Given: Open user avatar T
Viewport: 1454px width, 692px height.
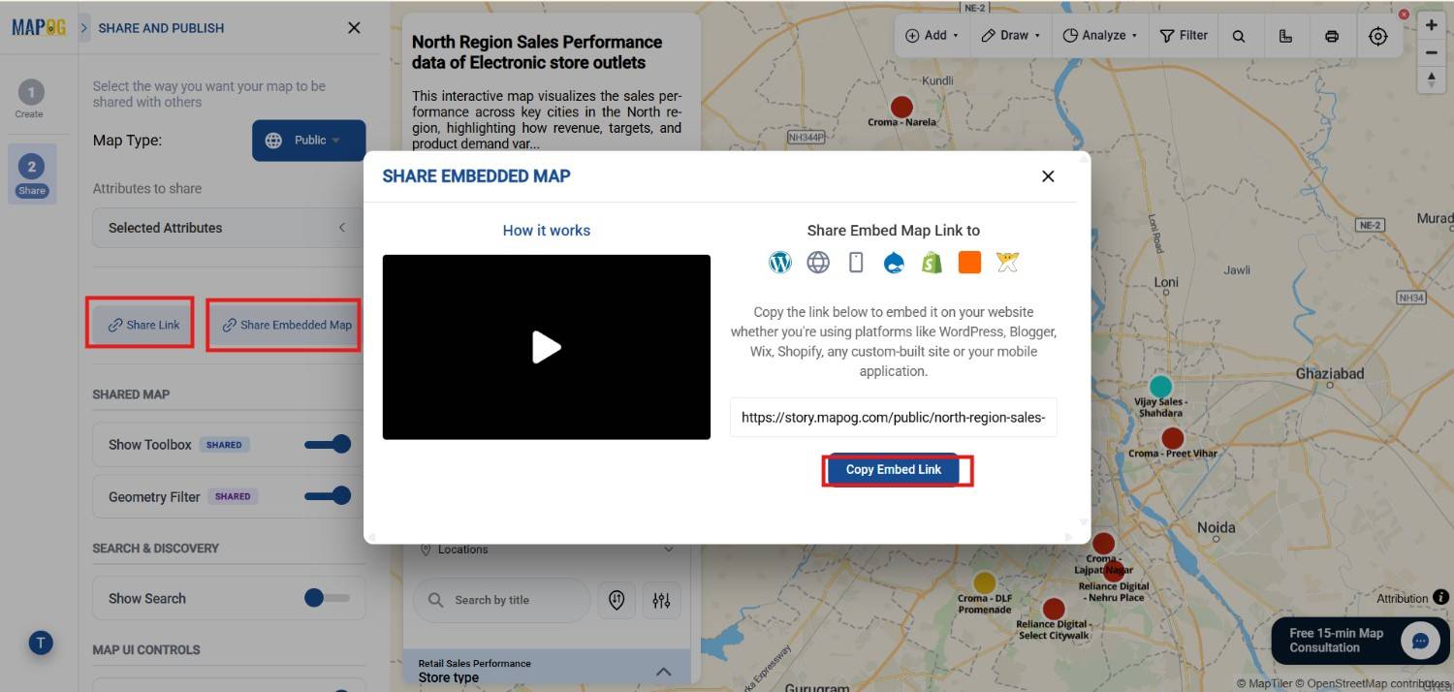Looking at the screenshot, I should pos(41,643).
